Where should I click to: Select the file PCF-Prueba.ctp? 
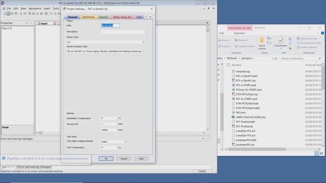pyautogui.click(x=244, y=127)
